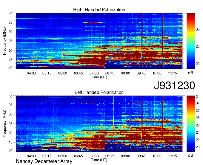Click 09:00 time tick under Right Handed plot
Image resolution: width=203 pixels, height=165 pixels.
click(x=125, y=73)
